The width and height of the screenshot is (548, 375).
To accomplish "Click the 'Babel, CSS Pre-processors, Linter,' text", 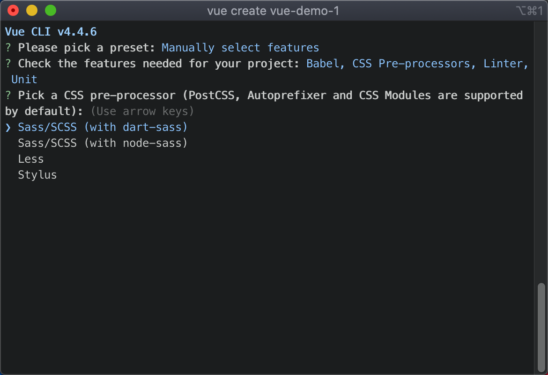I will tap(417, 64).
